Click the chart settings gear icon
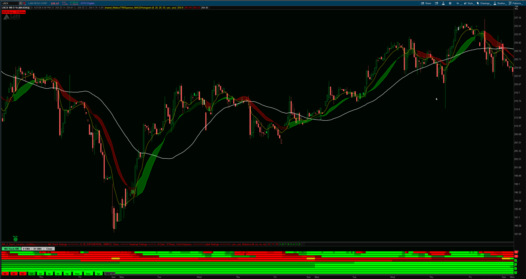The height and width of the screenshot is (279, 526). (x=450, y=3)
